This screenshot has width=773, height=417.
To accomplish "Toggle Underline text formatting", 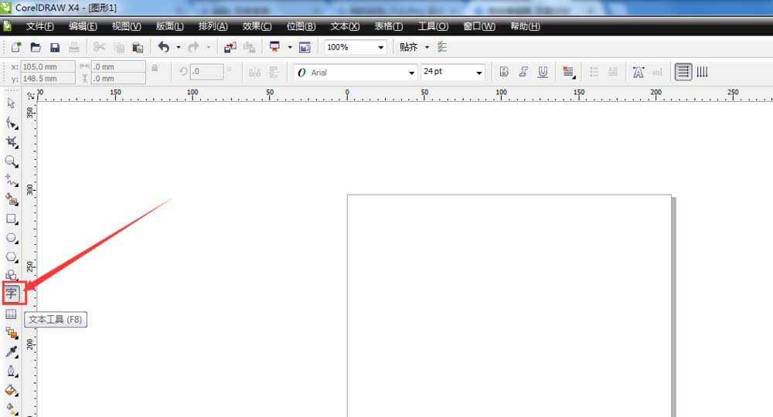I will (x=543, y=72).
